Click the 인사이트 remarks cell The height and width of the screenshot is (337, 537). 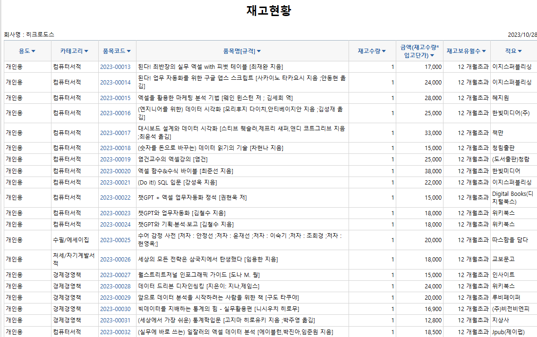[514, 275]
